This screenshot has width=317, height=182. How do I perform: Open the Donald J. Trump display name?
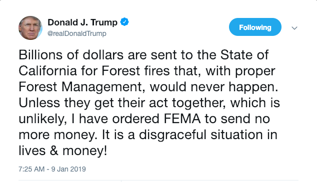pos(82,22)
